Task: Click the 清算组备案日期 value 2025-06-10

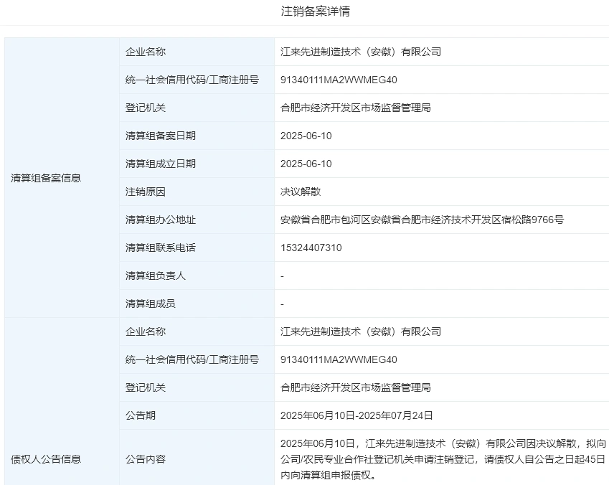Action: pos(306,136)
